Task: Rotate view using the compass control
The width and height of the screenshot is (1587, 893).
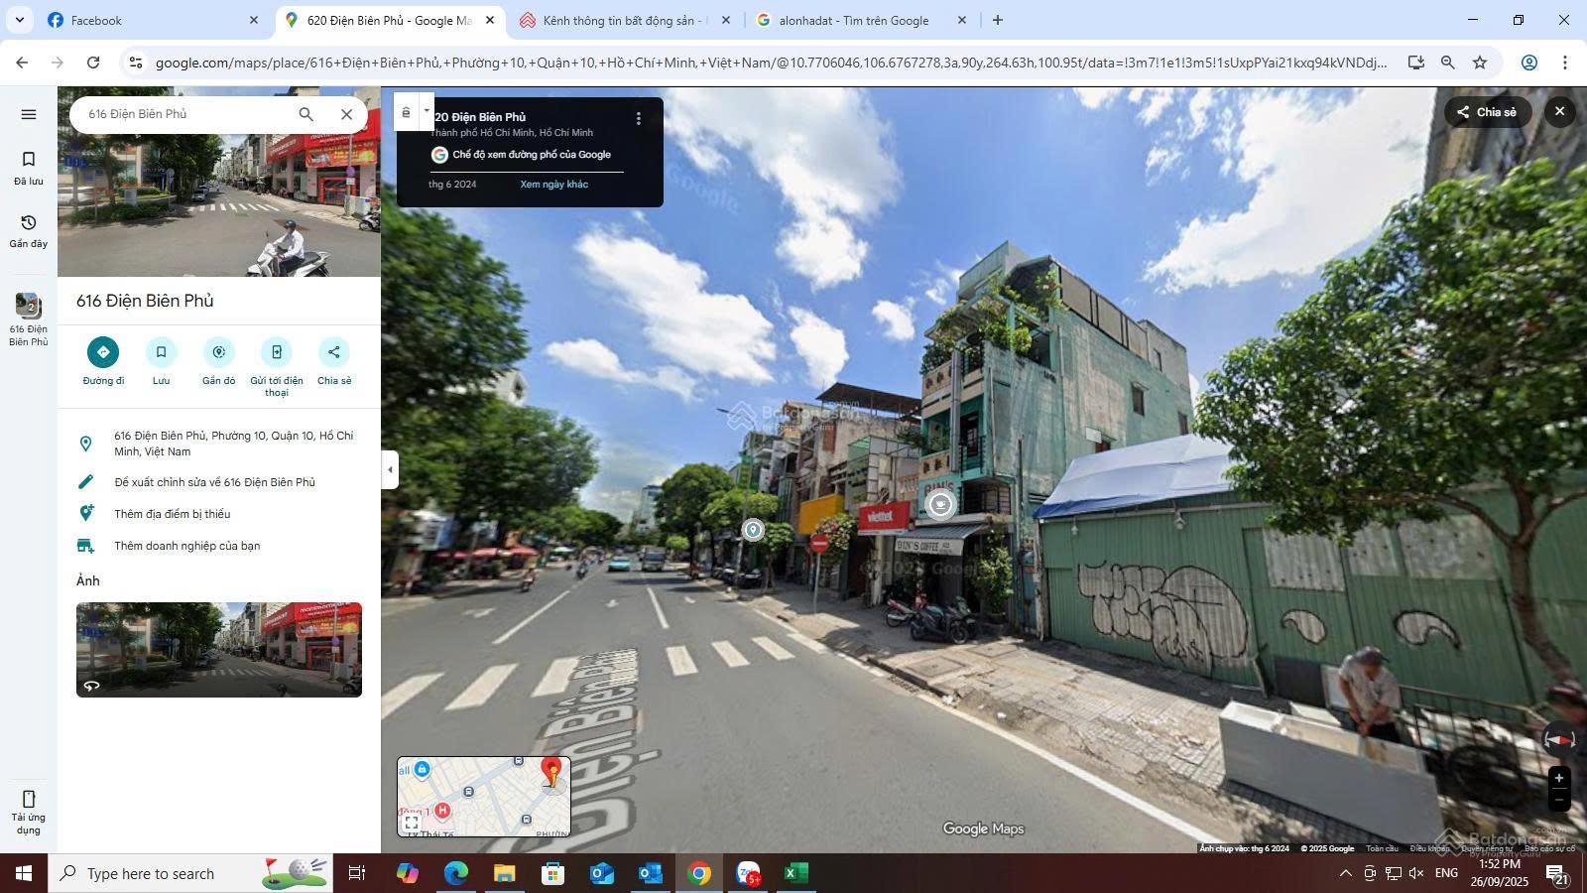Action: [1559, 738]
